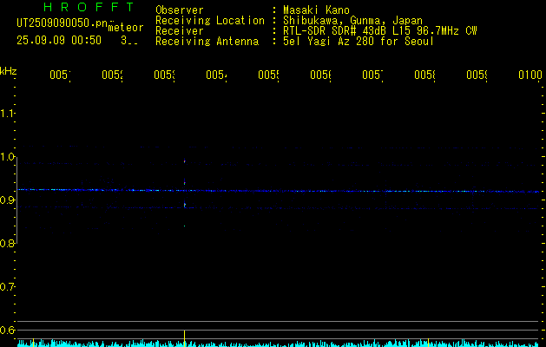Viewport: 546px width, 347px height.
Task: Click the 0.8 frequency axis label
Action: (x=7, y=243)
